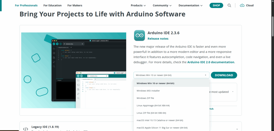Viewport: 274px width, 131px height.
Task: Expand the Products menu
Action: pos(138,5)
